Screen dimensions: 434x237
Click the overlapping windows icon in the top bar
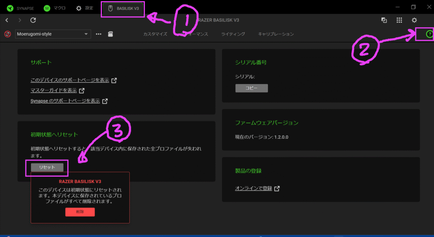pyautogui.click(x=384, y=20)
